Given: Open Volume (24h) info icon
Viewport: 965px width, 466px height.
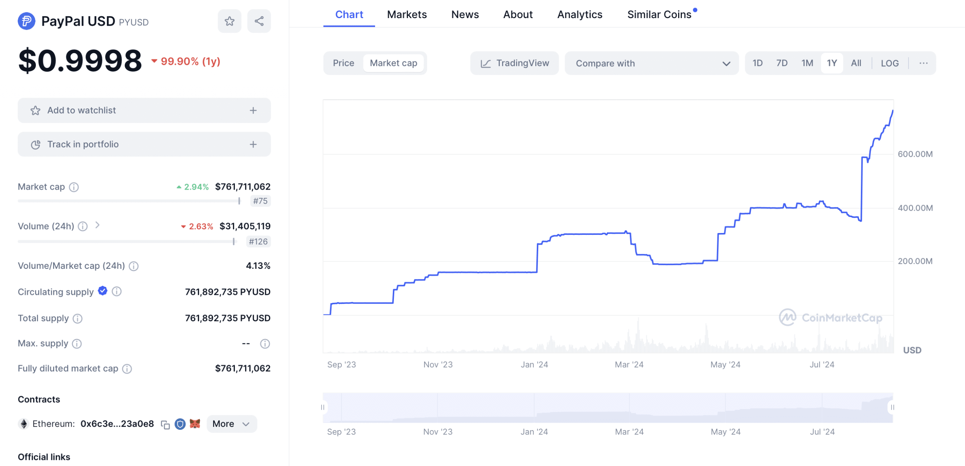Looking at the screenshot, I should (83, 226).
